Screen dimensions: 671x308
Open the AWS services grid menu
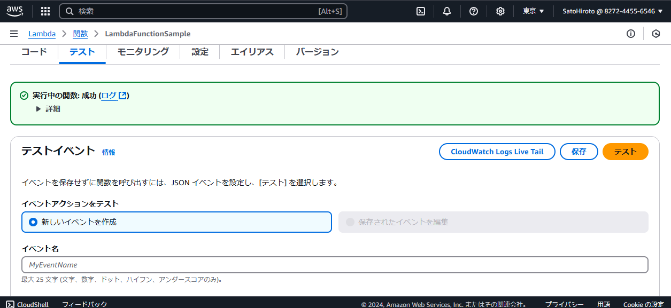pos(45,10)
